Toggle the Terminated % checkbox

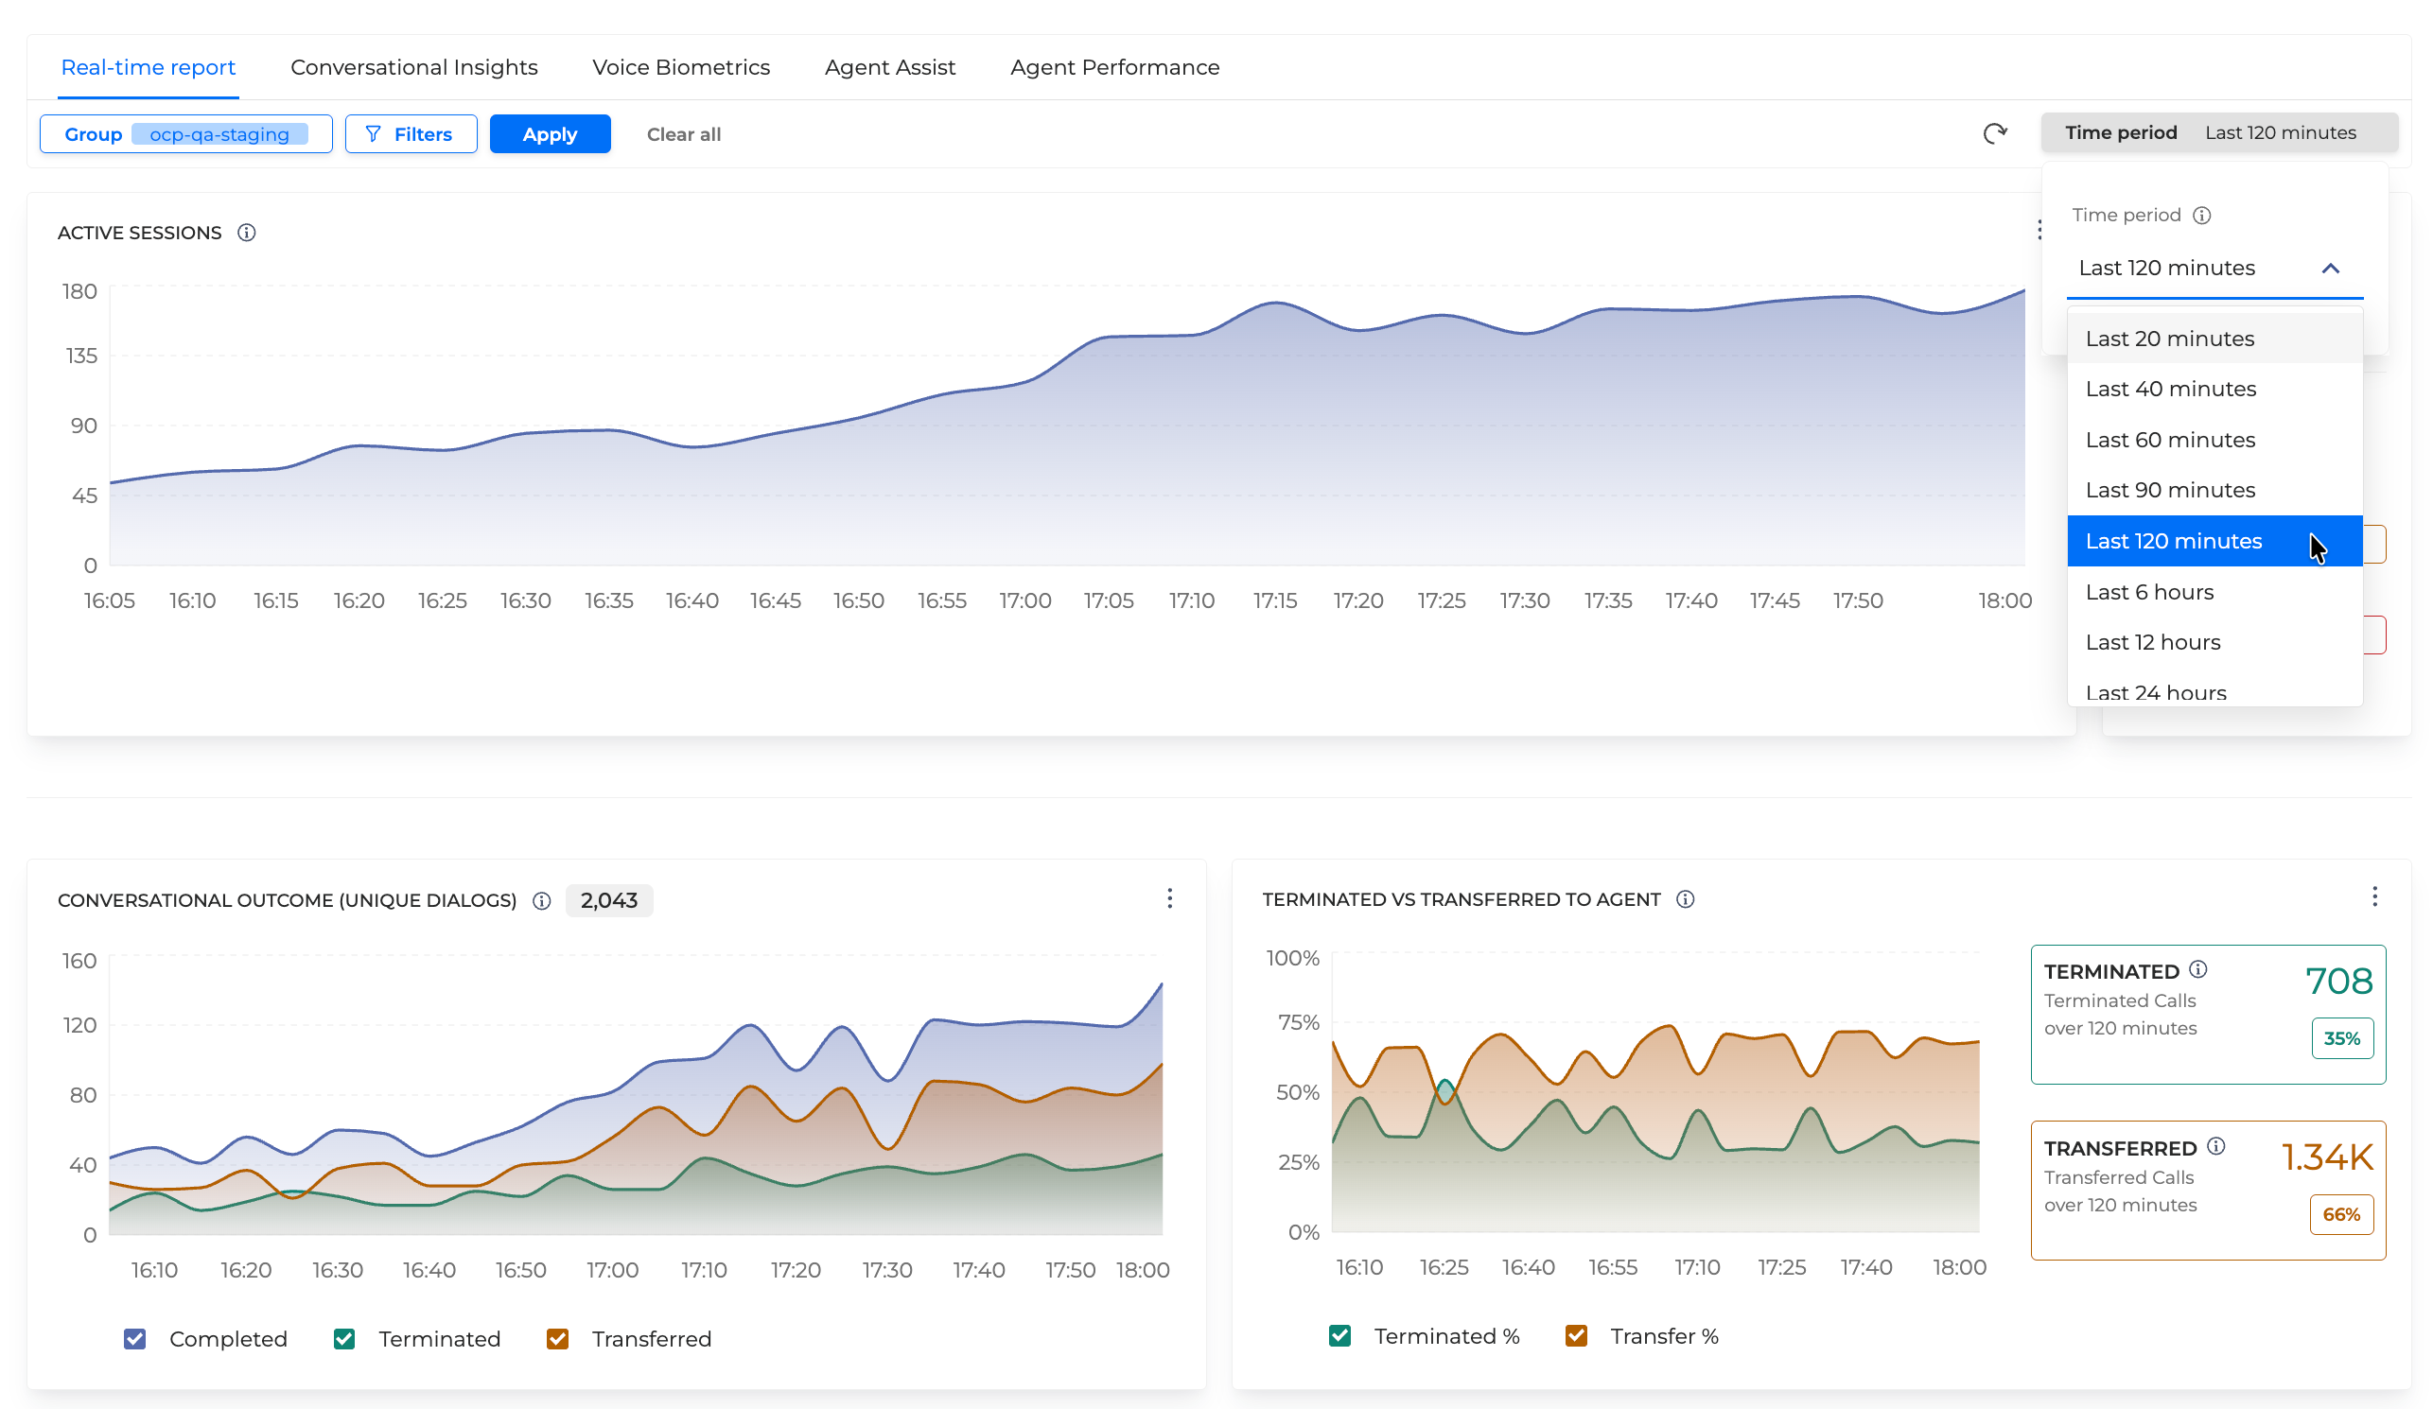tap(1339, 1335)
